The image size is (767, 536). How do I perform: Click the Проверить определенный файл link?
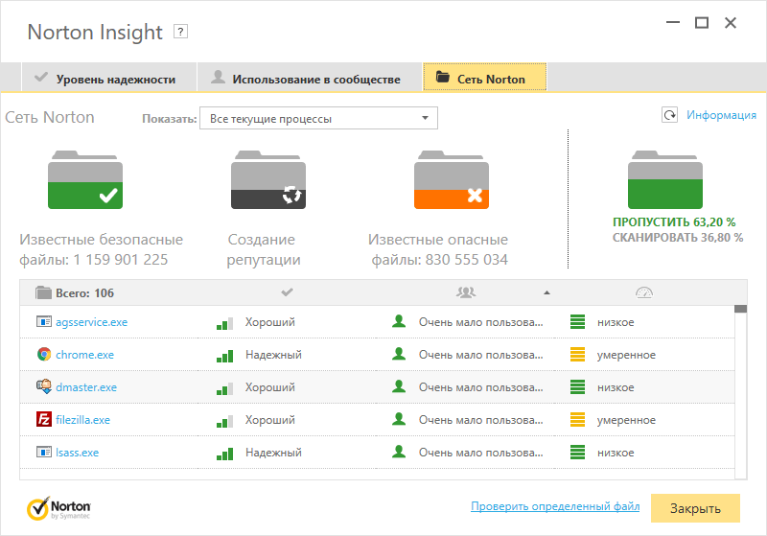tap(555, 506)
